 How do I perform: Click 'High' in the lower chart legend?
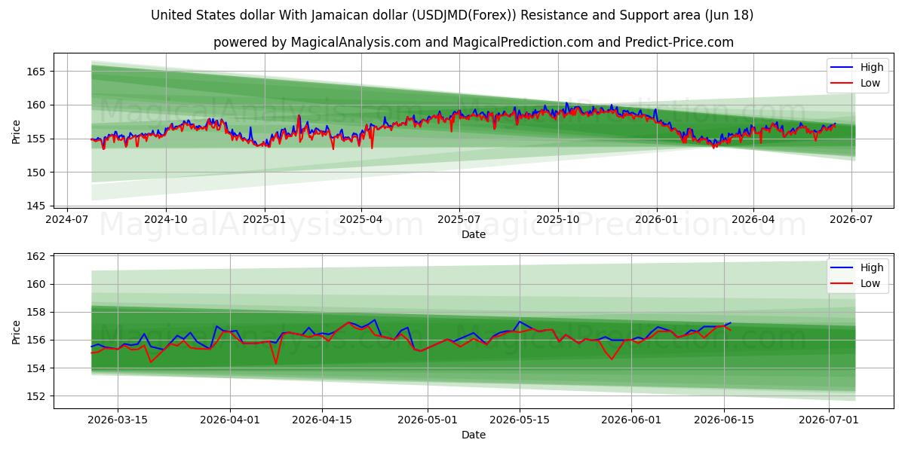872,268
